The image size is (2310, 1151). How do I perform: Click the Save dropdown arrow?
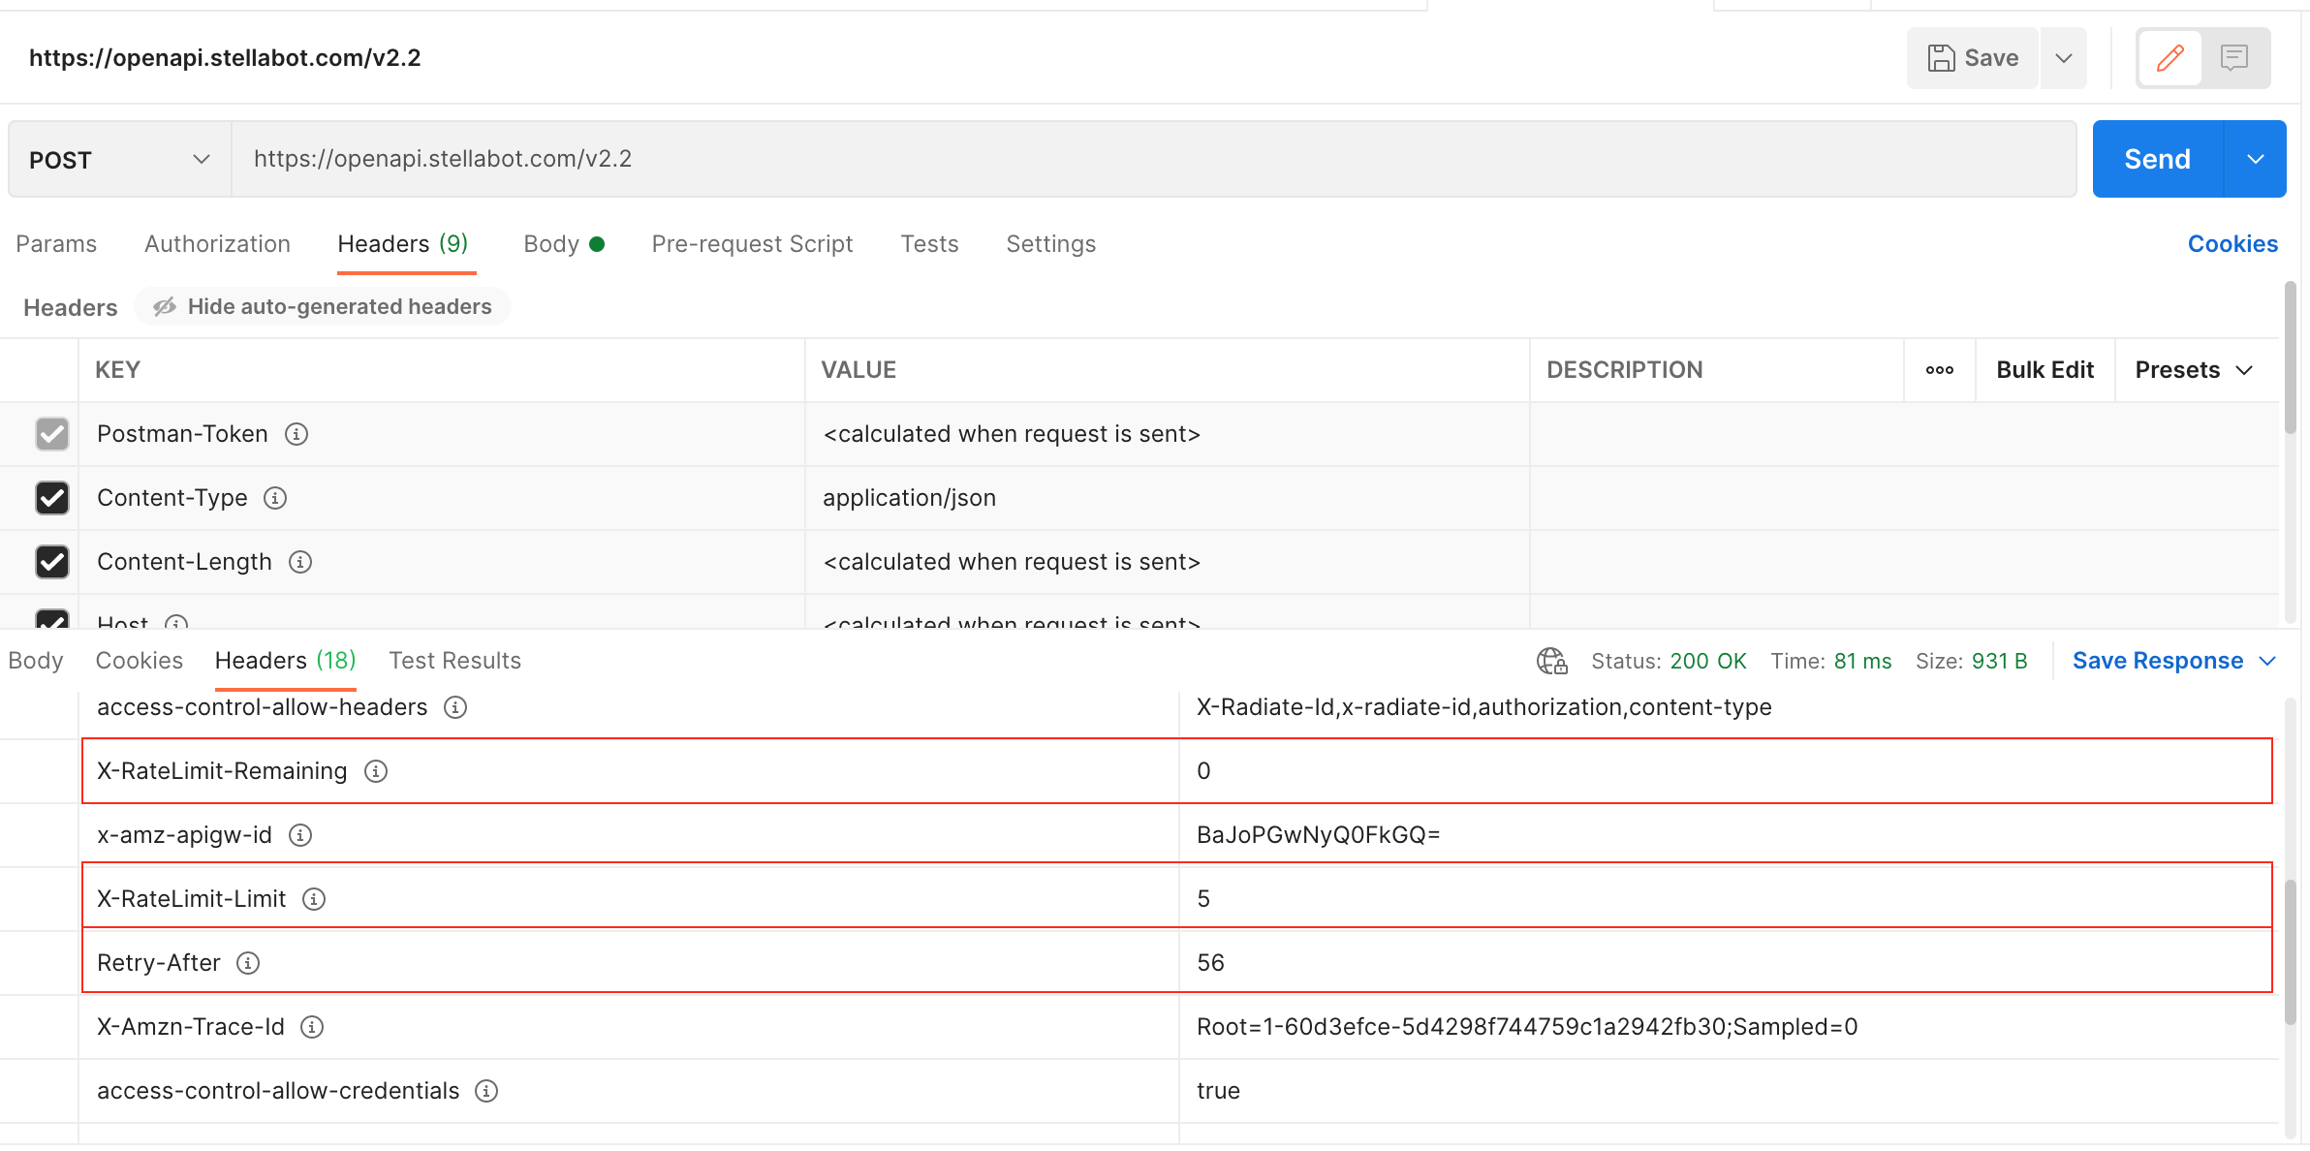point(2066,56)
